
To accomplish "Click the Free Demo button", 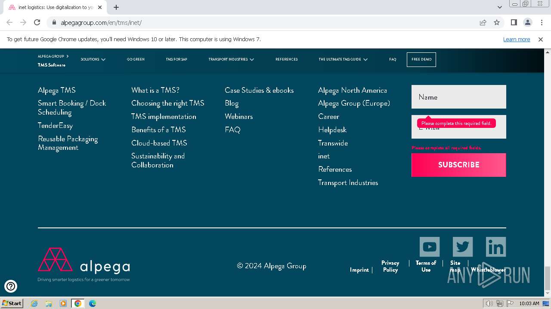I will pyautogui.click(x=421, y=59).
